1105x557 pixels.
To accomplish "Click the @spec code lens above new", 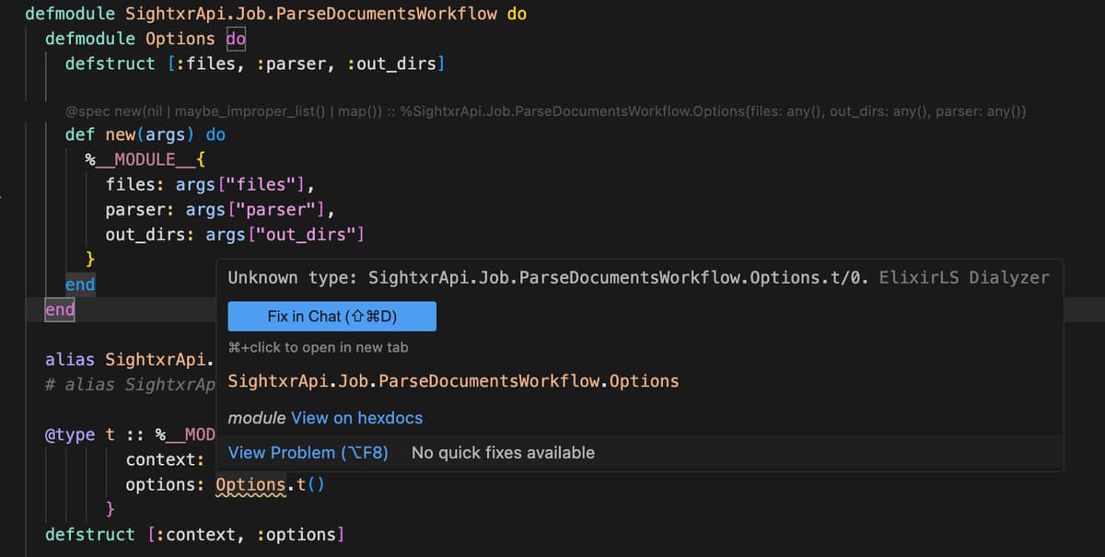I will click(x=546, y=111).
